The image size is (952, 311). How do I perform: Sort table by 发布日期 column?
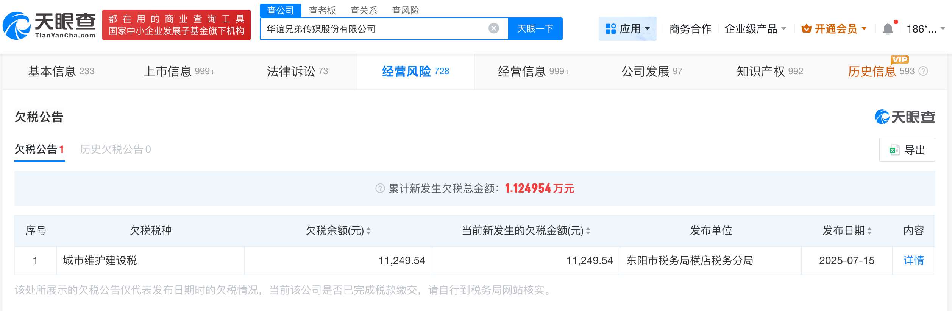869,231
